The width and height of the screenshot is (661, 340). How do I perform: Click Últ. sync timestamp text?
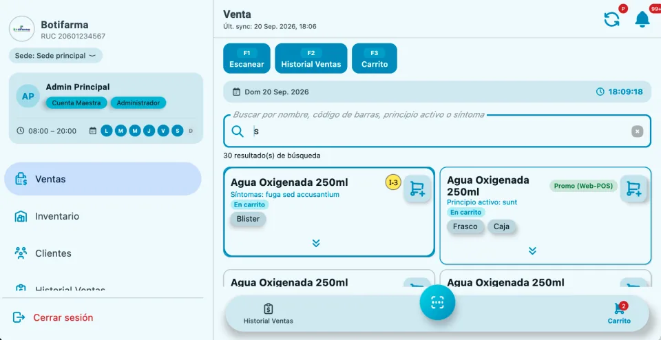pyautogui.click(x=270, y=27)
